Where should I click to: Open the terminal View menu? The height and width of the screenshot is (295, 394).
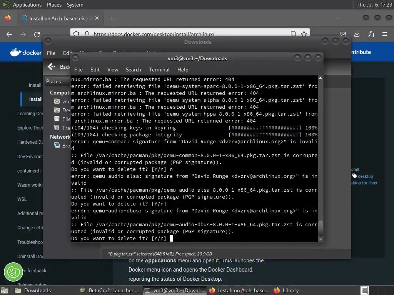click(113, 70)
